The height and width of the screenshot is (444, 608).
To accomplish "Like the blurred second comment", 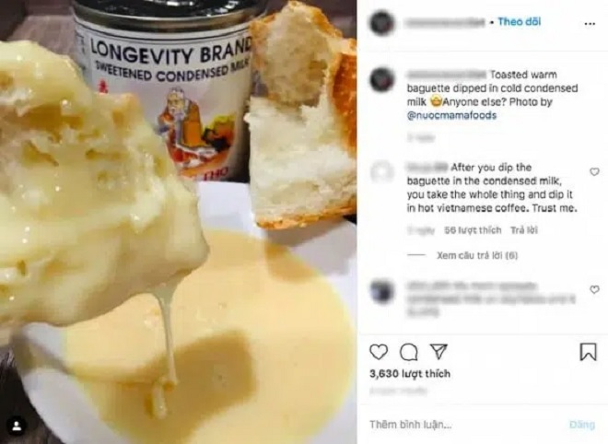I will (594, 289).
